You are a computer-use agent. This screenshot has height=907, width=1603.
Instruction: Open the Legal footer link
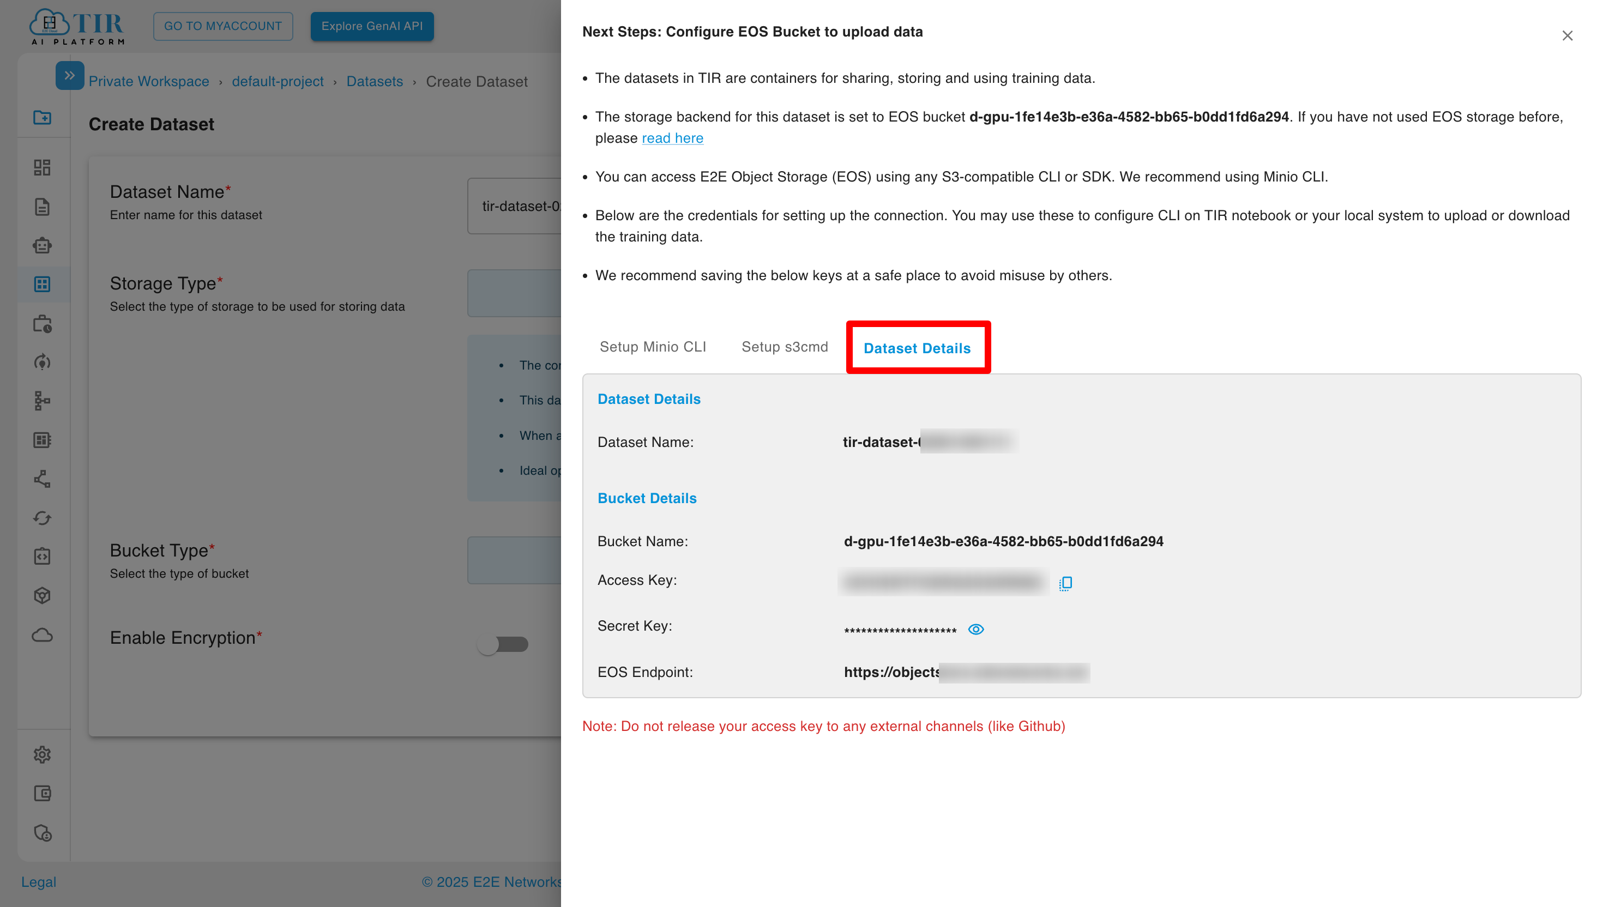point(39,882)
